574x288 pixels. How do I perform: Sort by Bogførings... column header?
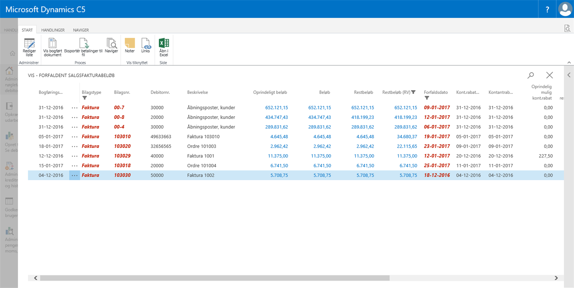(x=51, y=92)
